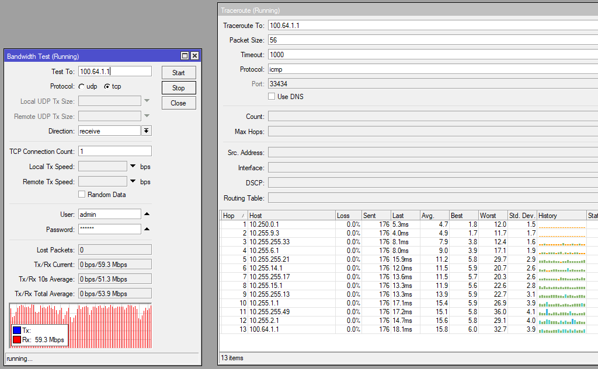
Task: Select hop row with host 10.255.1.1
Action: tap(409, 303)
